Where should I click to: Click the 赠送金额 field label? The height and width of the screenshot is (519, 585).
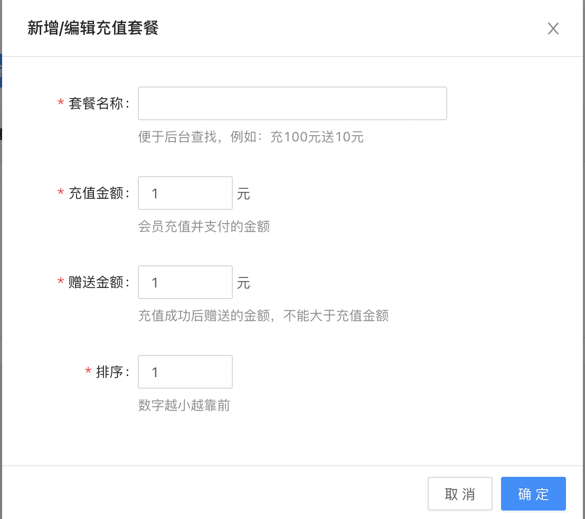pyautogui.click(x=96, y=283)
